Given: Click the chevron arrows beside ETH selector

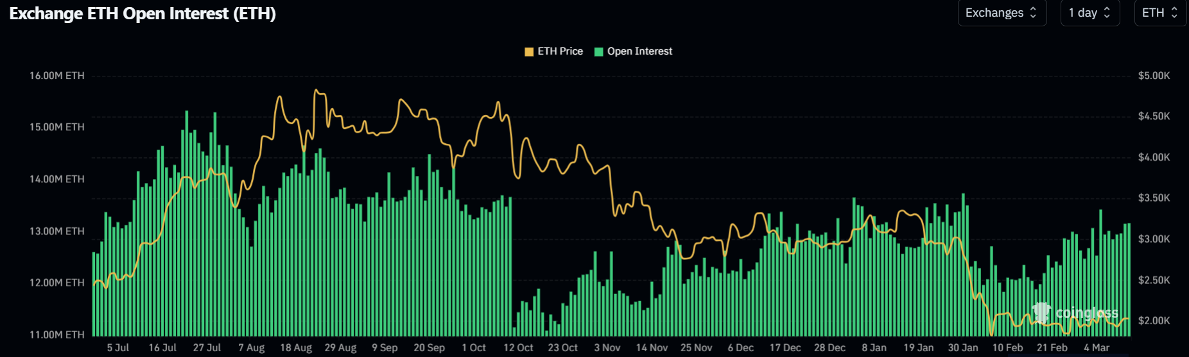Looking at the screenshot, I should pos(1174,13).
